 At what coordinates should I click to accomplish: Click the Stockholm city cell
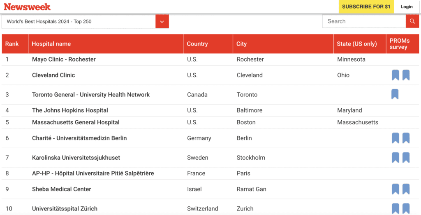(x=251, y=158)
